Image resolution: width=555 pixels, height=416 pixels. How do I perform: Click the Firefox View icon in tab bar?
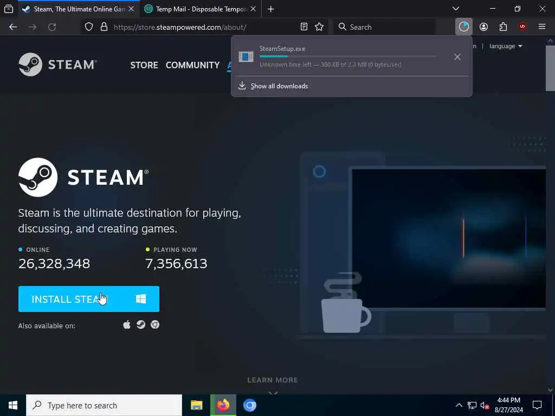pos(9,9)
